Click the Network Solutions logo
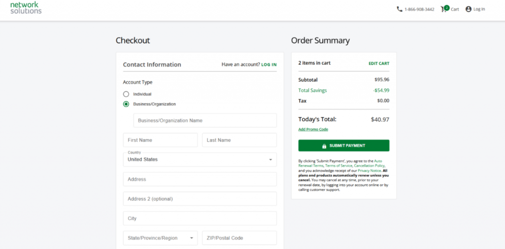 coord(26,7)
